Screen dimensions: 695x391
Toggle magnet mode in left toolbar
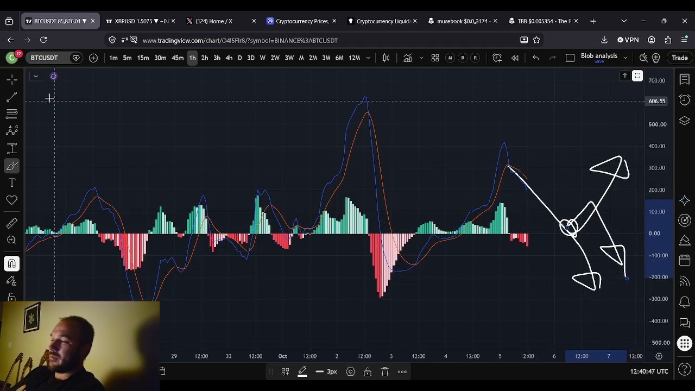pyautogui.click(x=11, y=264)
